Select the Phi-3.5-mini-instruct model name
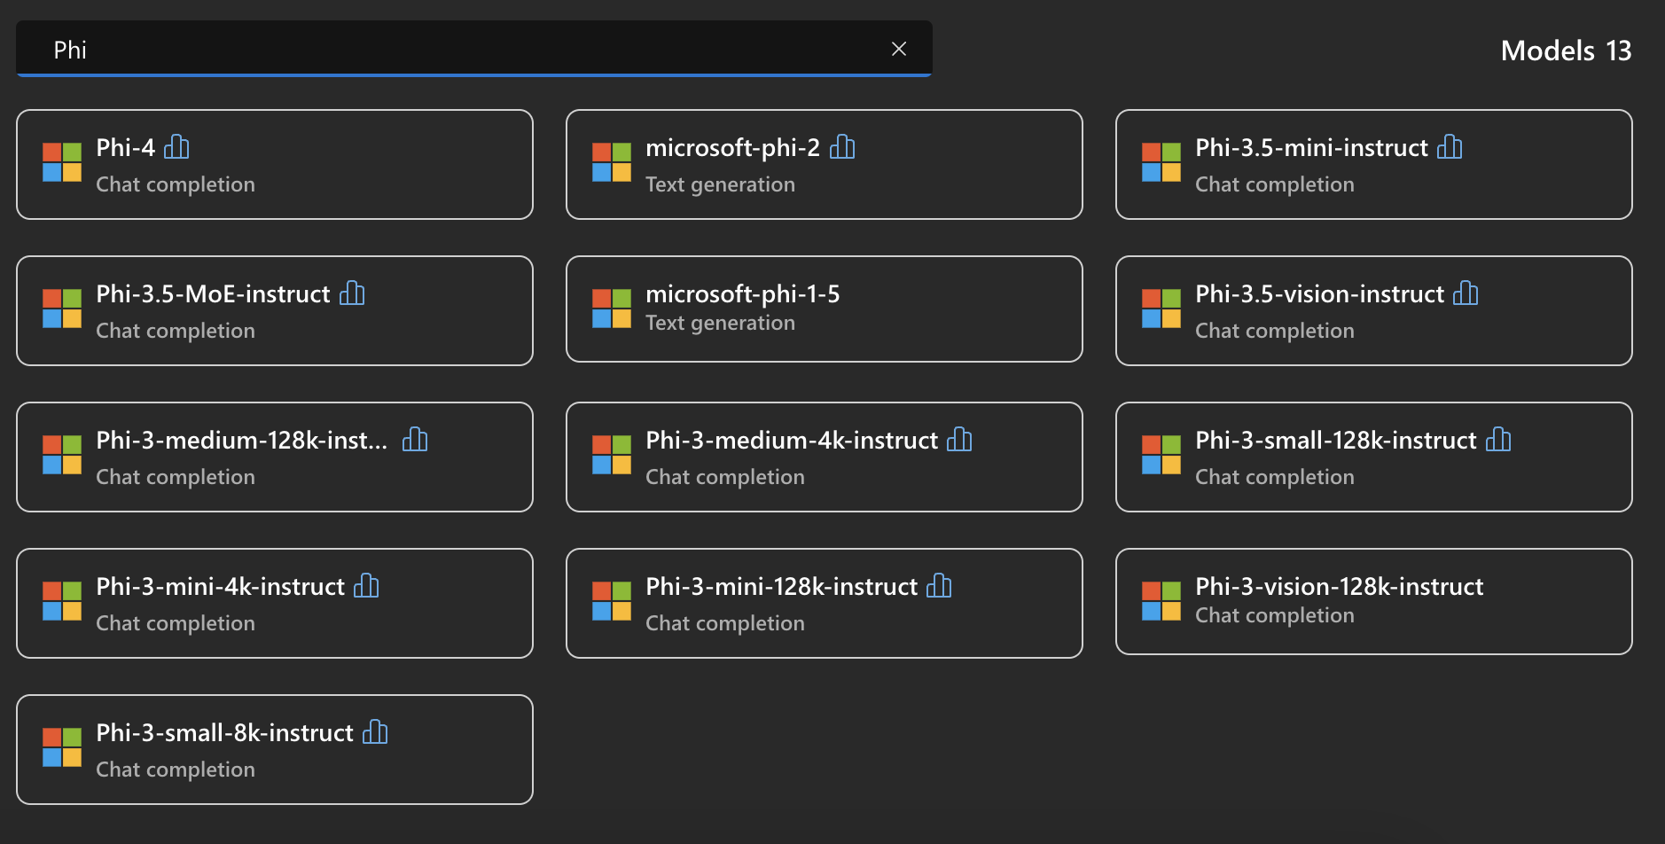Viewport: 1665px width, 844px height. pyautogui.click(x=1312, y=147)
